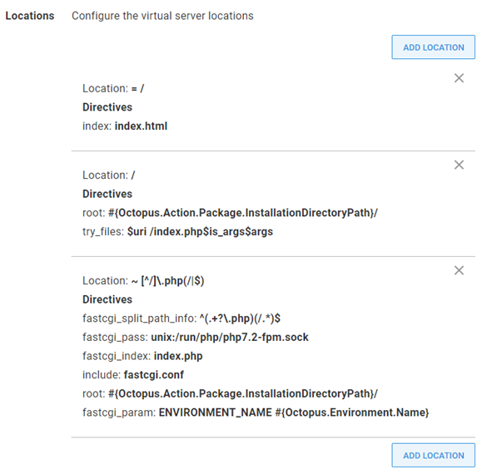Click the top ADD LOCATION button
This screenshot has height=474, width=482.
433,47
